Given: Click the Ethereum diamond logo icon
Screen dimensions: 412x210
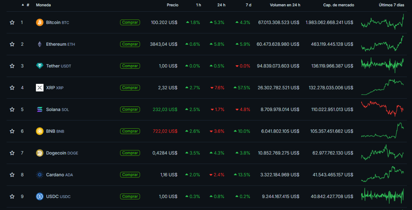Looking at the screenshot, I should click(x=40, y=44).
